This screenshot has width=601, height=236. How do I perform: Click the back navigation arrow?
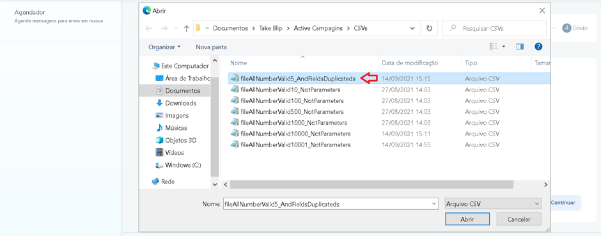(149, 28)
